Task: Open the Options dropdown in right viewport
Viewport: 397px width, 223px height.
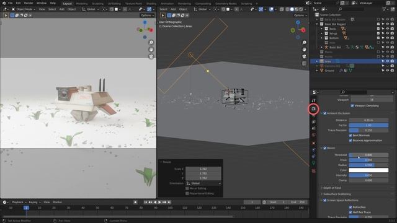Action: click(x=300, y=15)
